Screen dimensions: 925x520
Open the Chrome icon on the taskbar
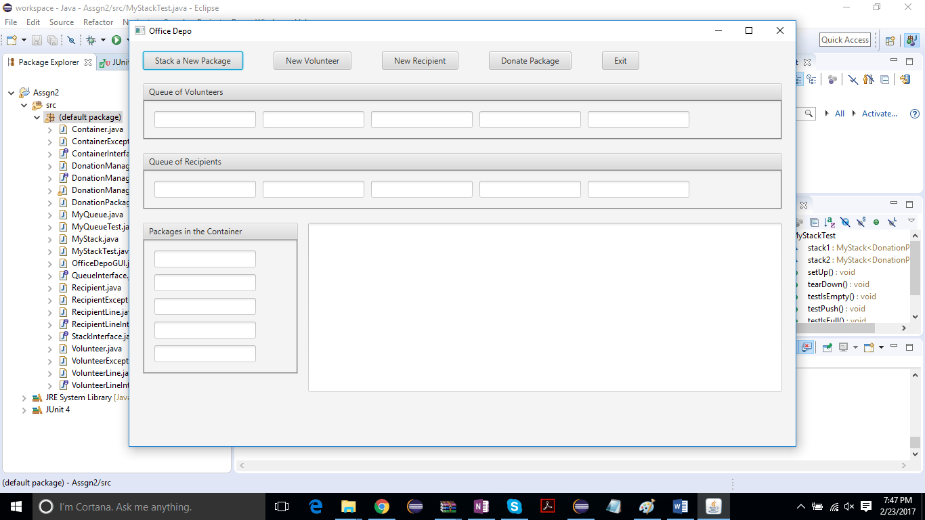(382, 506)
